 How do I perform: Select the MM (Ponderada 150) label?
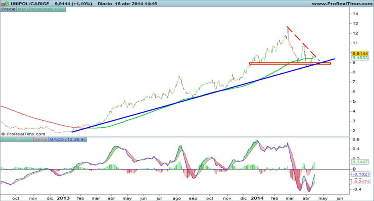[x=41, y=9]
